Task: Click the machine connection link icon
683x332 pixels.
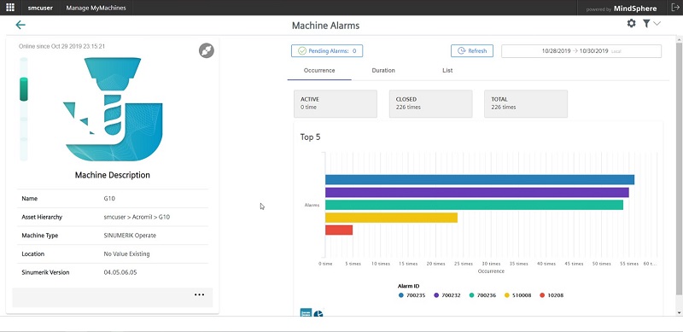Action: point(207,50)
